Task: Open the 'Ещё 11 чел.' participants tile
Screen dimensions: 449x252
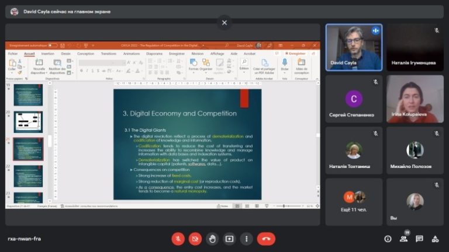Action: pyautogui.click(x=354, y=202)
